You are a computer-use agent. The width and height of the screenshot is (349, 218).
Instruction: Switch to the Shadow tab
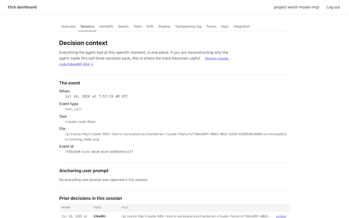pyautogui.click(x=164, y=27)
